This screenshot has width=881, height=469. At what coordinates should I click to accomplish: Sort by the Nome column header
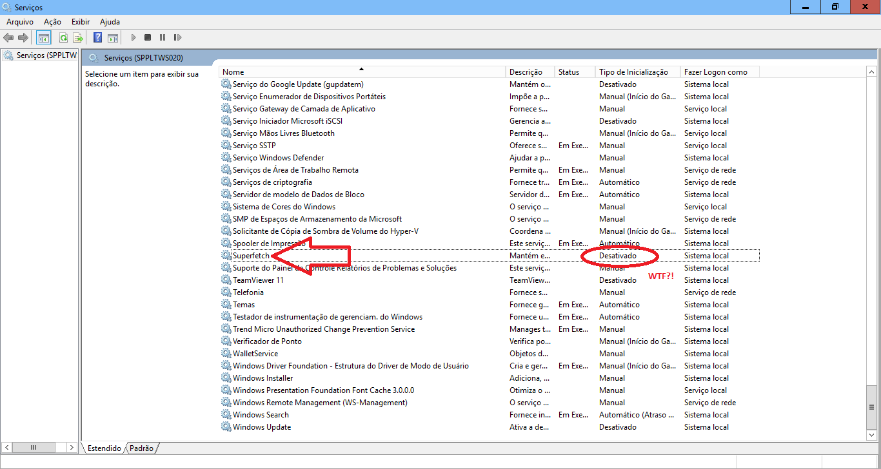(x=362, y=72)
